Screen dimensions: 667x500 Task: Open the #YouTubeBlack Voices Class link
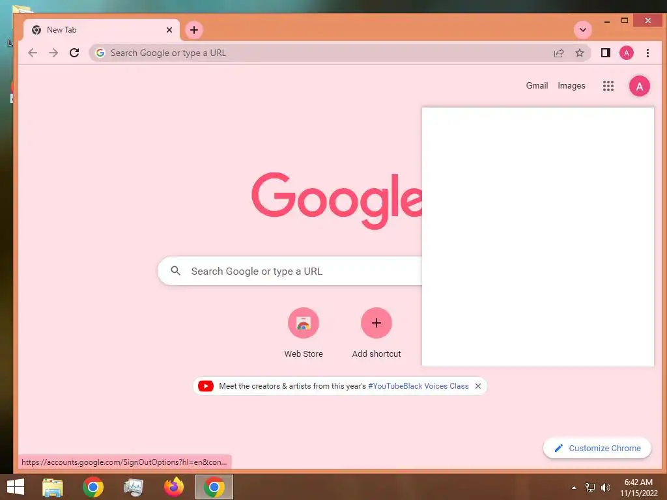pos(418,386)
